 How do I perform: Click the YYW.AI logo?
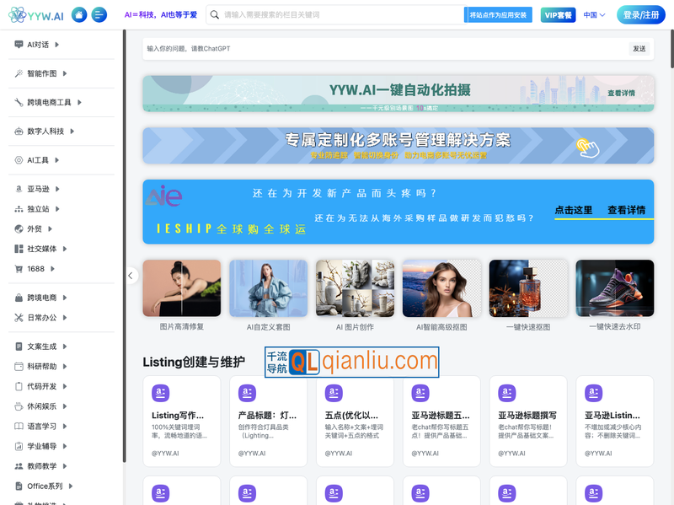click(x=36, y=15)
